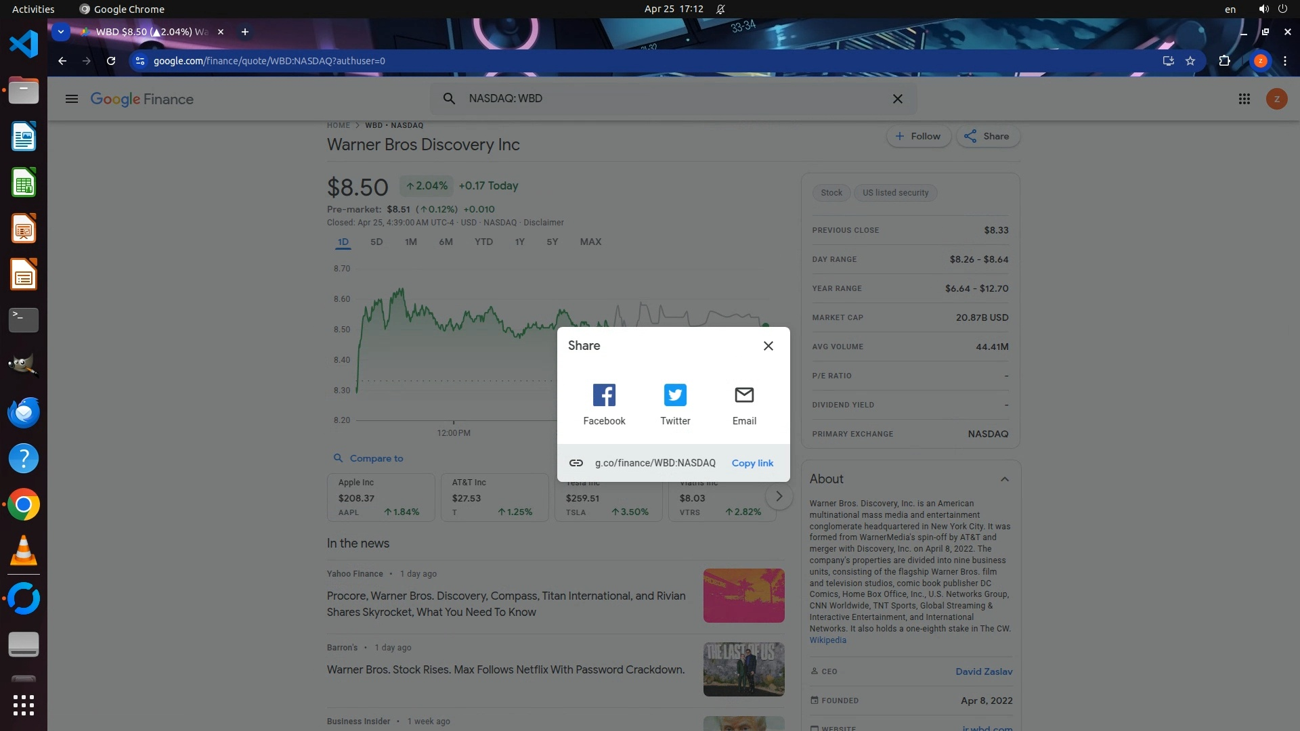1300x731 pixels.
Task: Switch the chart to 5D range
Action: pyautogui.click(x=376, y=242)
